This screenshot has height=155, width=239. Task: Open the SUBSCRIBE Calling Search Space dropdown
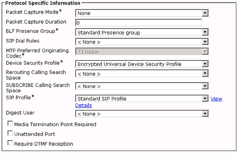(x=142, y=86)
